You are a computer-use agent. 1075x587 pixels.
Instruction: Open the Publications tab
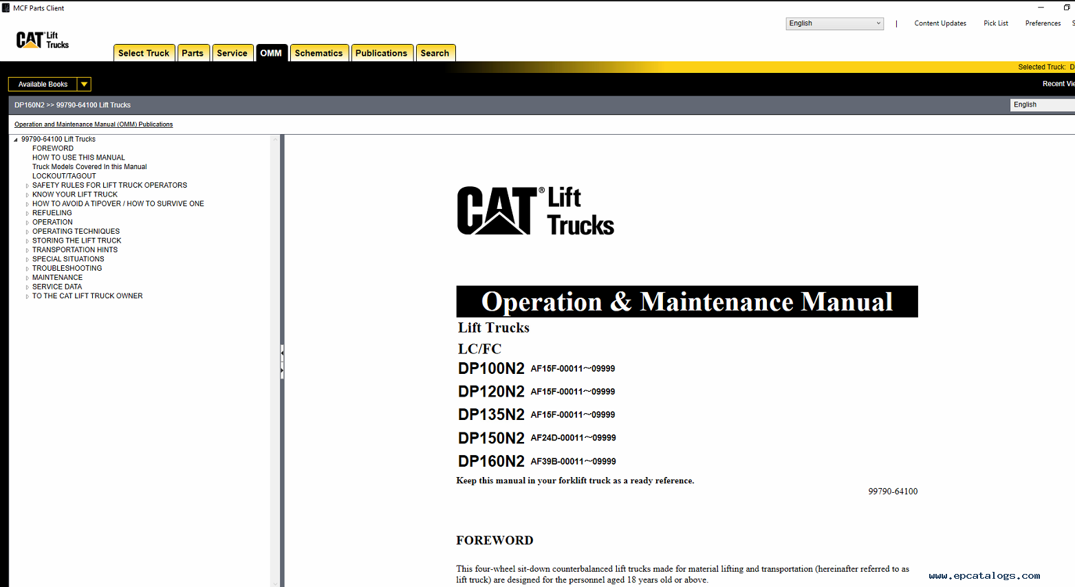[382, 53]
